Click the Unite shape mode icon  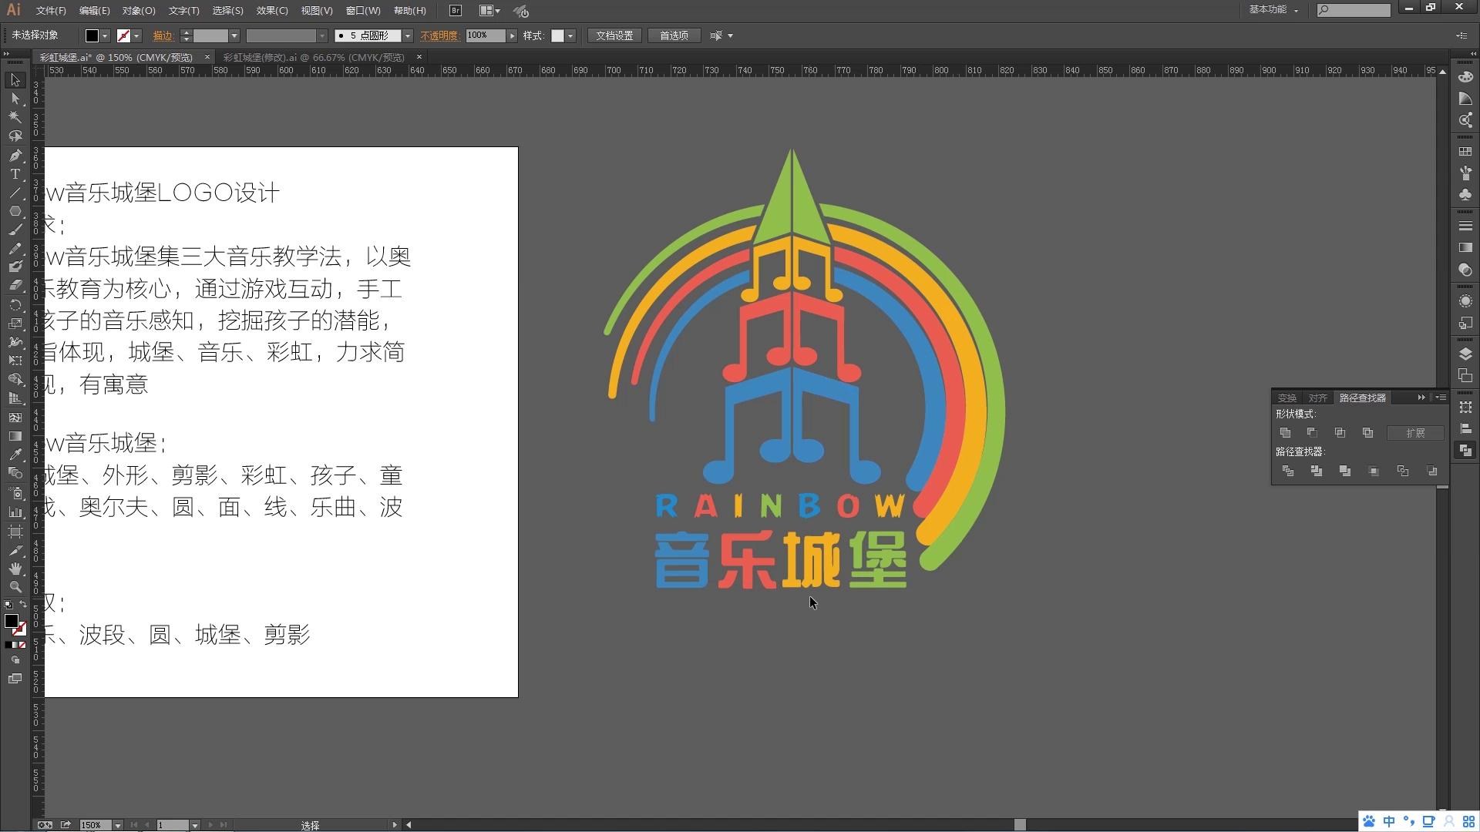click(1285, 433)
